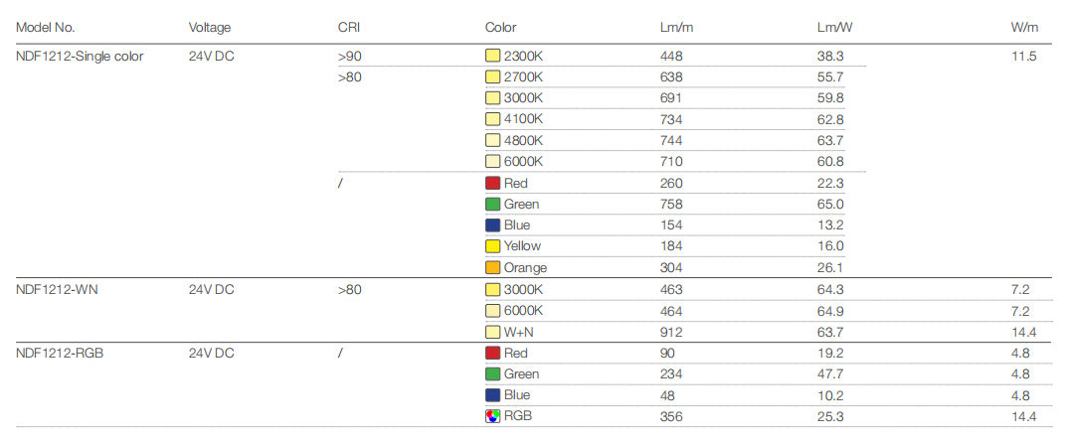Click the 2700K color swatch

pos(492,77)
